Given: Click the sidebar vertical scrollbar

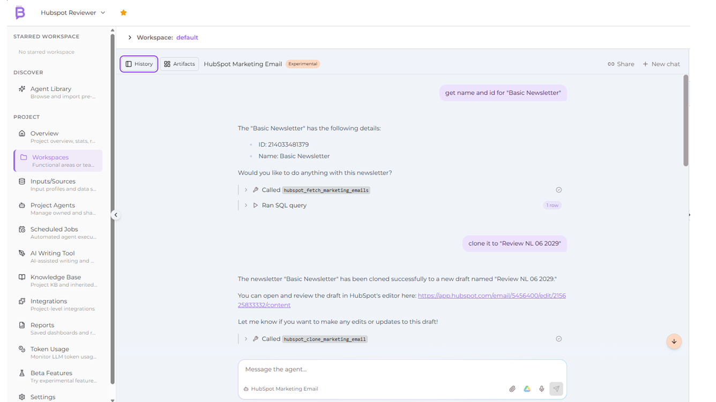Looking at the screenshot, I should pyautogui.click(x=113, y=209).
